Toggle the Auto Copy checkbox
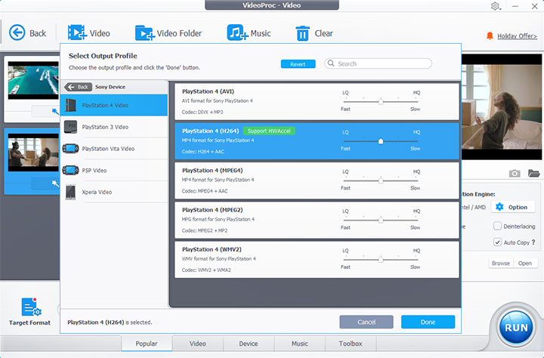The image size is (544, 358). pos(497,242)
